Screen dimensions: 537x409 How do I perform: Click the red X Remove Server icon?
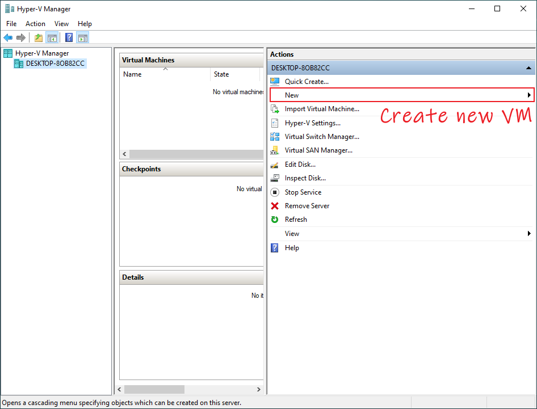(275, 206)
